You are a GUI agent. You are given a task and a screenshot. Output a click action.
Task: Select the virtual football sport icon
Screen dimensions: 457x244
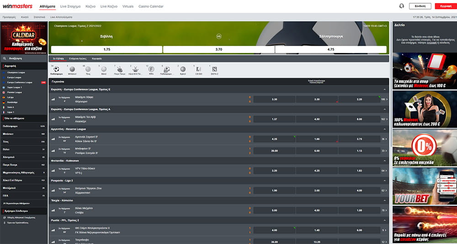(167, 69)
